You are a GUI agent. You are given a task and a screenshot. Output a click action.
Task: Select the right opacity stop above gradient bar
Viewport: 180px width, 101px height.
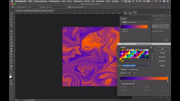pyautogui.click(x=168, y=75)
